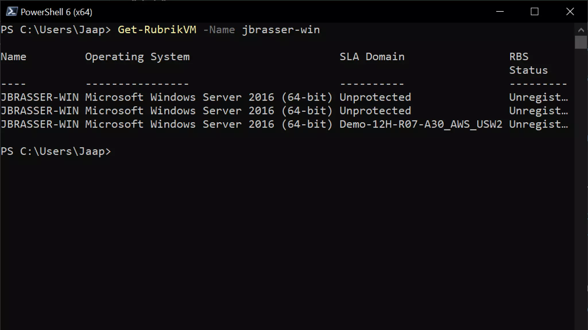Click the jbrasser-win argument text
Screen dimensions: 588x330
click(281, 30)
